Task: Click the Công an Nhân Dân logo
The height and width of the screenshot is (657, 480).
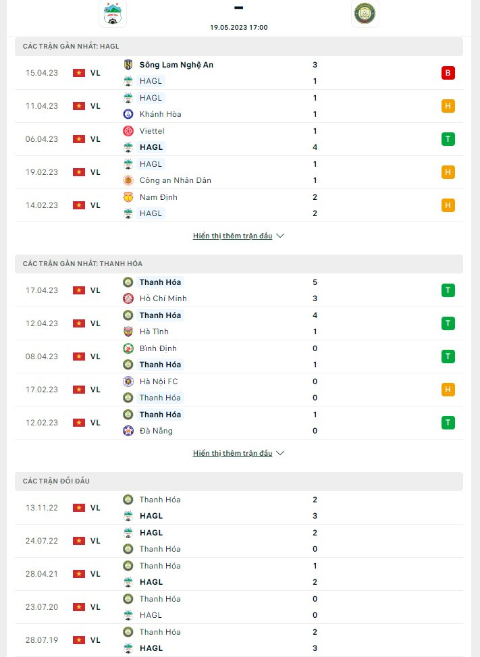Action: (128, 180)
